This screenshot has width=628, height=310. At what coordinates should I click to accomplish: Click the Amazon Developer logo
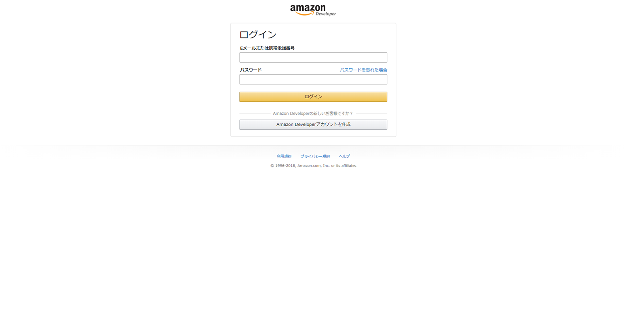[313, 10]
